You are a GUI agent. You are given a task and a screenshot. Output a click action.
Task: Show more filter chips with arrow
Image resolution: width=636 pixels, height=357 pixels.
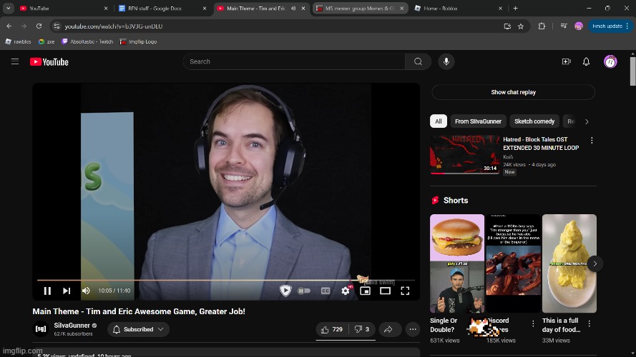click(x=587, y=121)
